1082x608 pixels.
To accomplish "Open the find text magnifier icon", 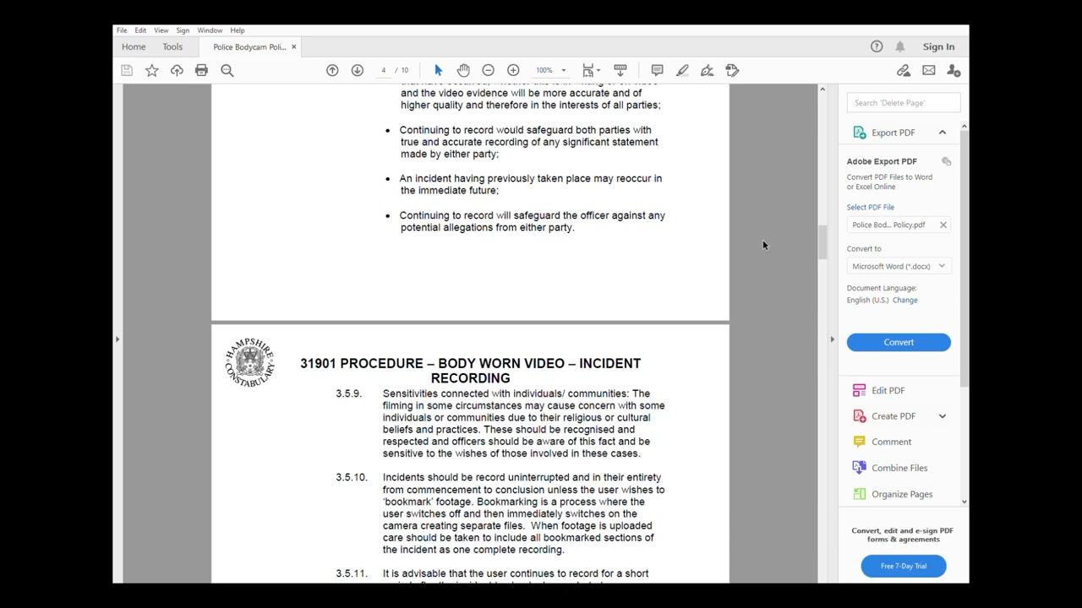I will [x=227, y=70].
